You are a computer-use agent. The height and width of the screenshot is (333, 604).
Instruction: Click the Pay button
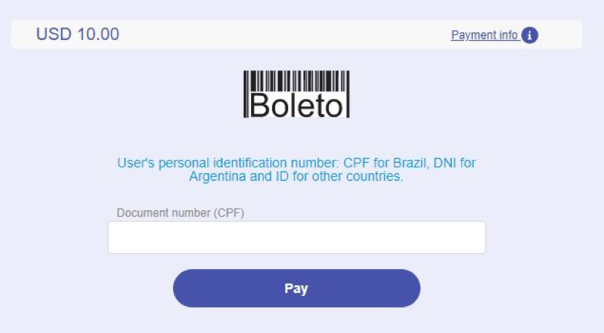pos(297,288)
